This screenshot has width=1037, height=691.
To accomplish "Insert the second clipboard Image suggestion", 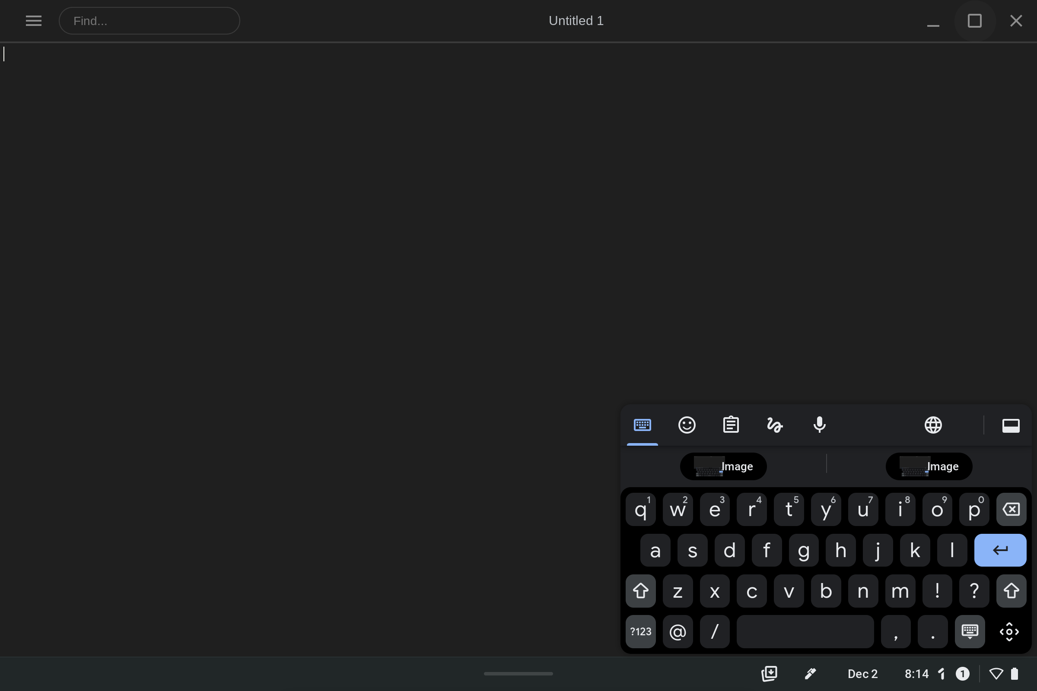I will coord(929,466).
